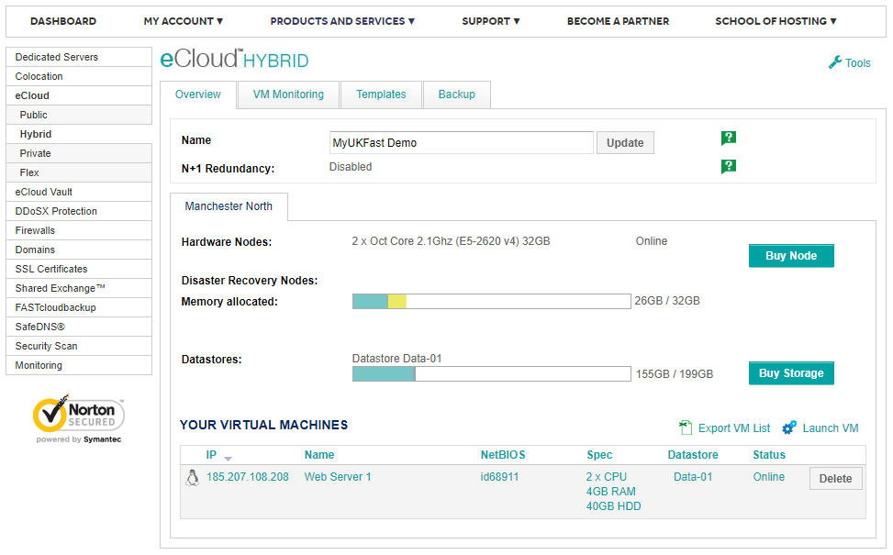Image resolution: width=893 pixels, height=555 pixels.
Task: Open Colocation in sidebar
Action: [x=79, y=76]
